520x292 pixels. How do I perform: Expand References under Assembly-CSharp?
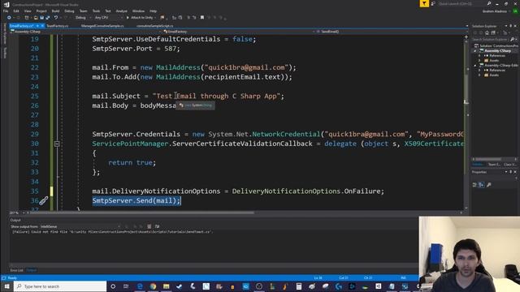[479, 56]
